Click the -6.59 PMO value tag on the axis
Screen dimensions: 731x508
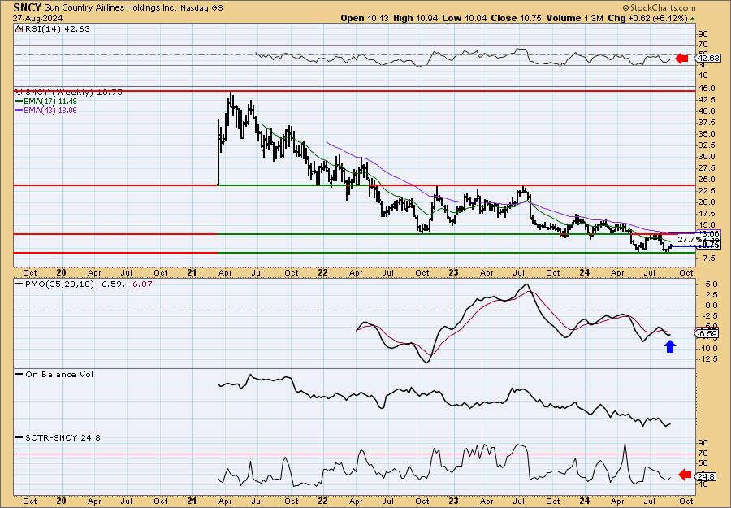[x=707, y=333]
